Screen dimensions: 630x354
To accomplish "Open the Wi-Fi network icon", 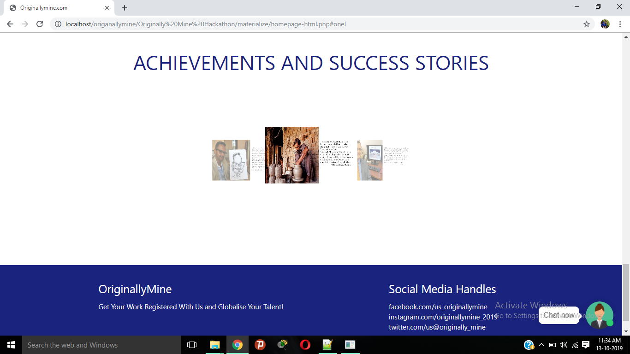I will (x=575, y=345).
